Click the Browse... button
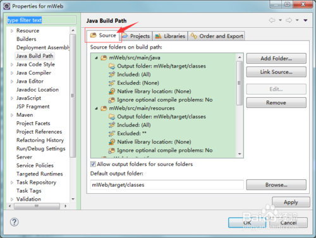316x238 pixels. click(276, 185)
